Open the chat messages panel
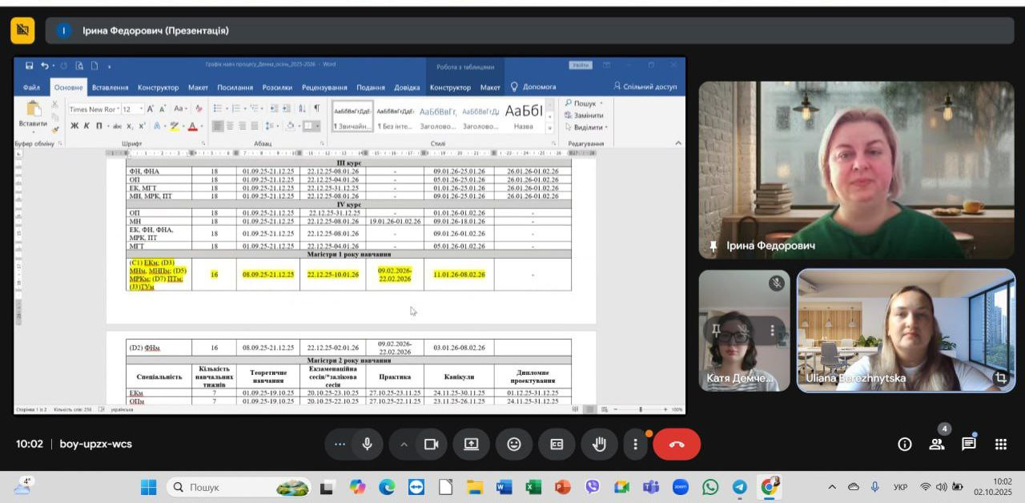The width and height of the screenshot is (1025, 503). click(969, 445)
